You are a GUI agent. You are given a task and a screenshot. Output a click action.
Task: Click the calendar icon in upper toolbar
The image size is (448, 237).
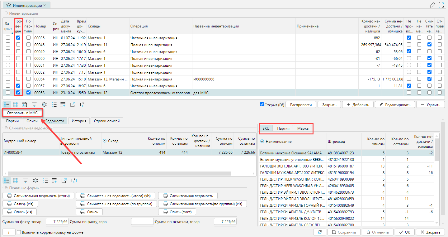pos(25,104)
